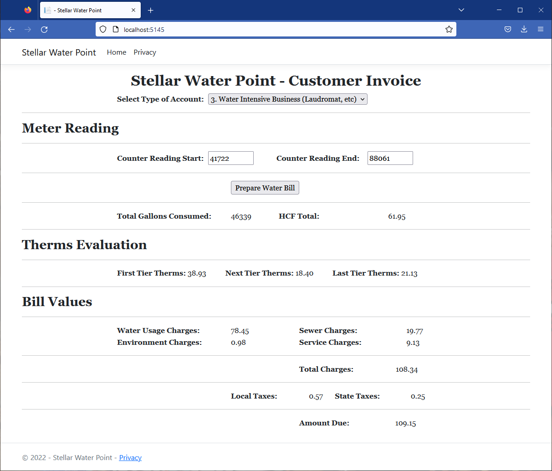Click the Next Tier Therms value 18.40
552x471 pixels.
point(304,273)
